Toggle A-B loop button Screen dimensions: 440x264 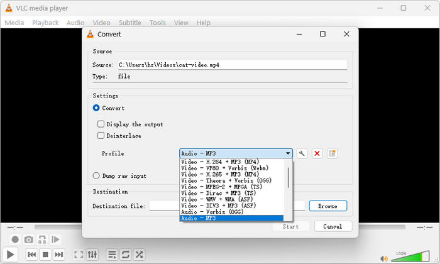coord(42,239)
